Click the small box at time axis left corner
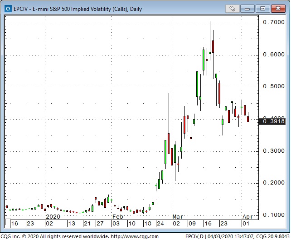This screenshot has width=291, height=240. pos(7,224)
